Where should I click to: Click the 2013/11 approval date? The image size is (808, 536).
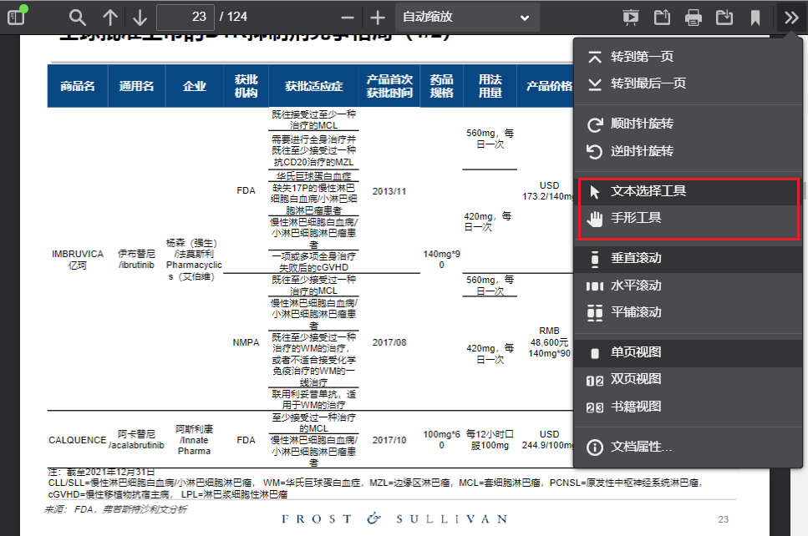pyautogui.click(x=389, y=191)
